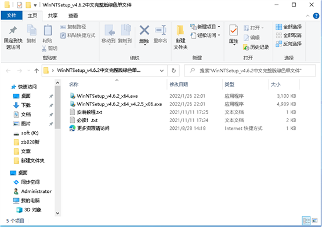Image resolution: width=322 pixels, height=227 pixels.
Task: Expand the address bar history dropdown
Action: pyautogui.click(x=162, y=71)
